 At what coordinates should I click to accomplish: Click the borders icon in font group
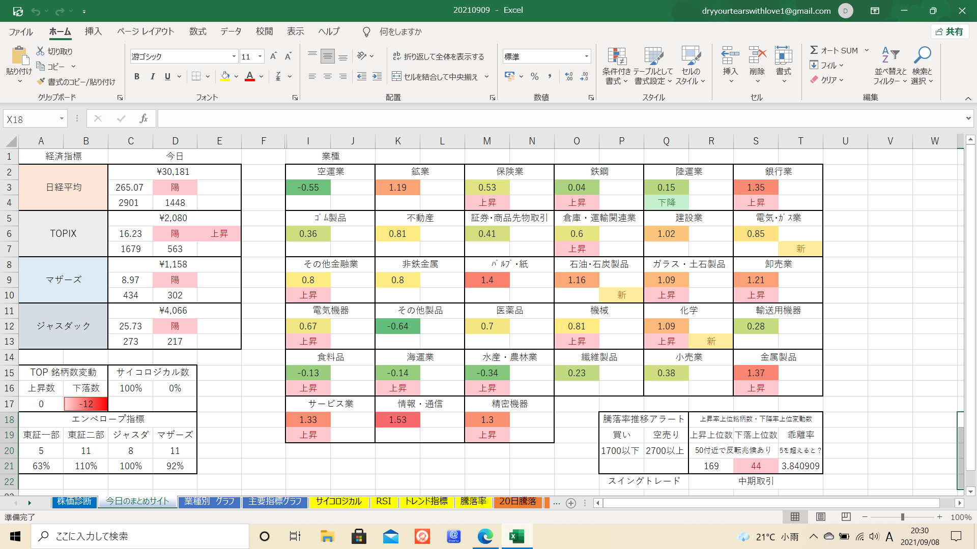pyautogui.click(x=196, y=76)
